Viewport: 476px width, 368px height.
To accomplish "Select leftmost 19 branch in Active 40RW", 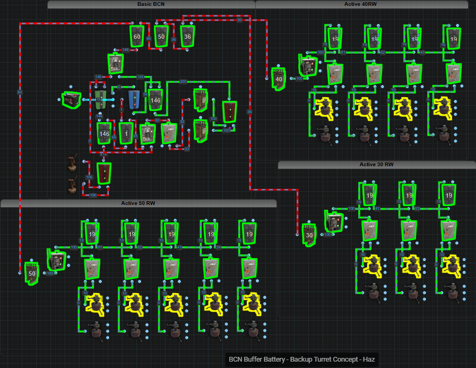I will 335,39.
